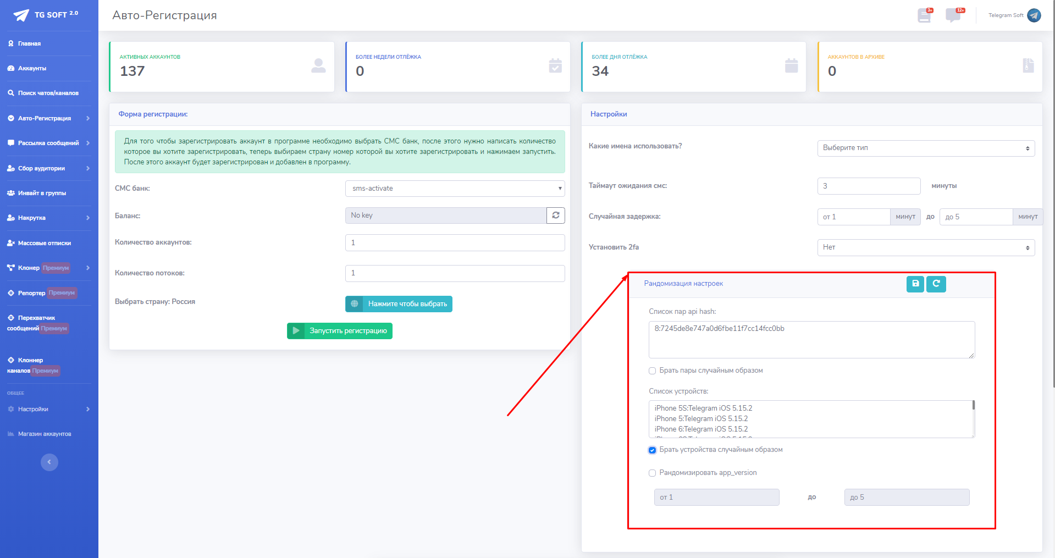Toggle Рандомизировать app_version checkbox
The height and width of the screenshot is (558, 1055).
click(x=652, y=473)
